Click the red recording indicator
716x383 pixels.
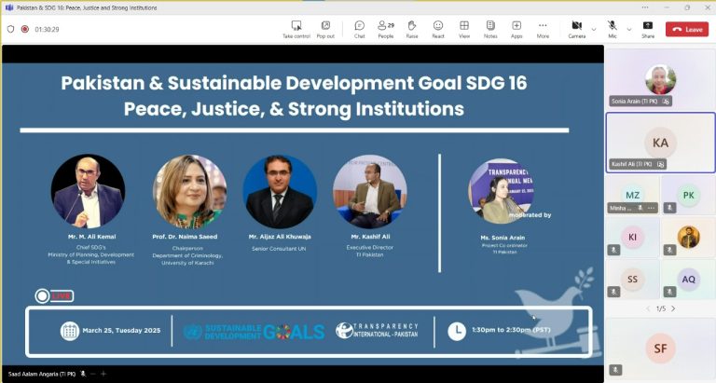[24, 29]
